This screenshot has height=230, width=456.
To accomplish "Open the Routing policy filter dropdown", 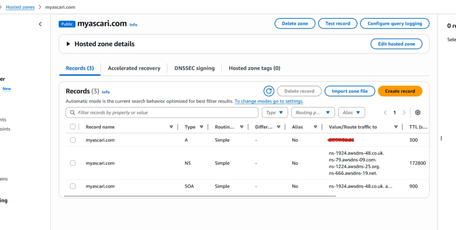I will [313, 113].
